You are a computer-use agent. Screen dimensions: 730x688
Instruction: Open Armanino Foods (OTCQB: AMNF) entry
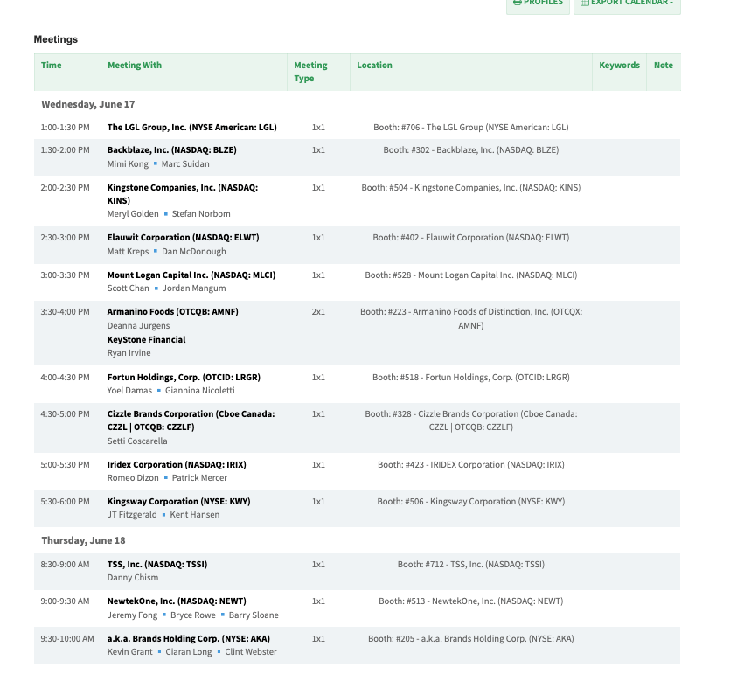coord(173,312)
